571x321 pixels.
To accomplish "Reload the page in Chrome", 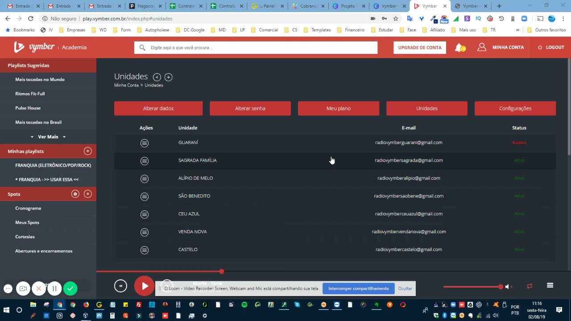I will (31, 19).
